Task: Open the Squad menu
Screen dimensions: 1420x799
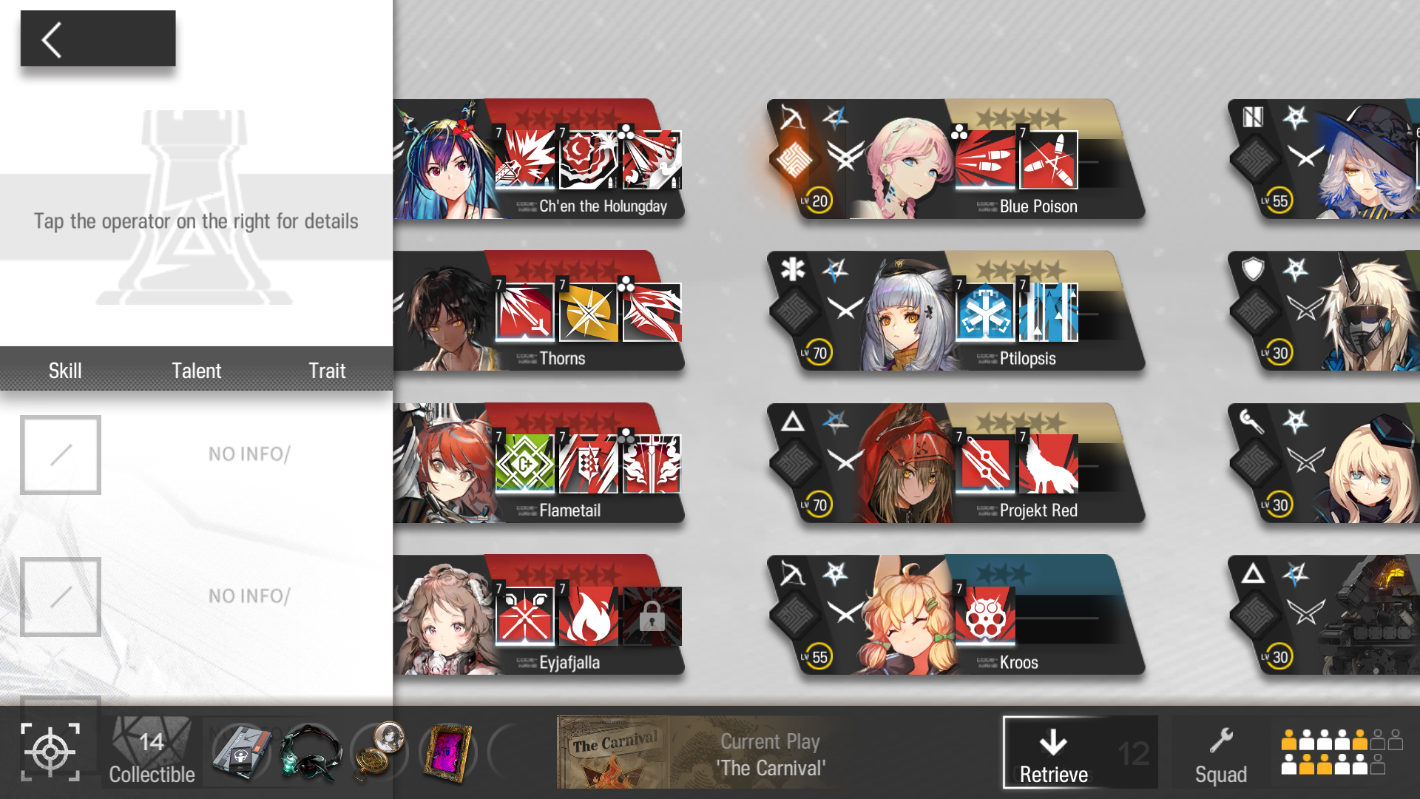Action: click(1221, 753)
